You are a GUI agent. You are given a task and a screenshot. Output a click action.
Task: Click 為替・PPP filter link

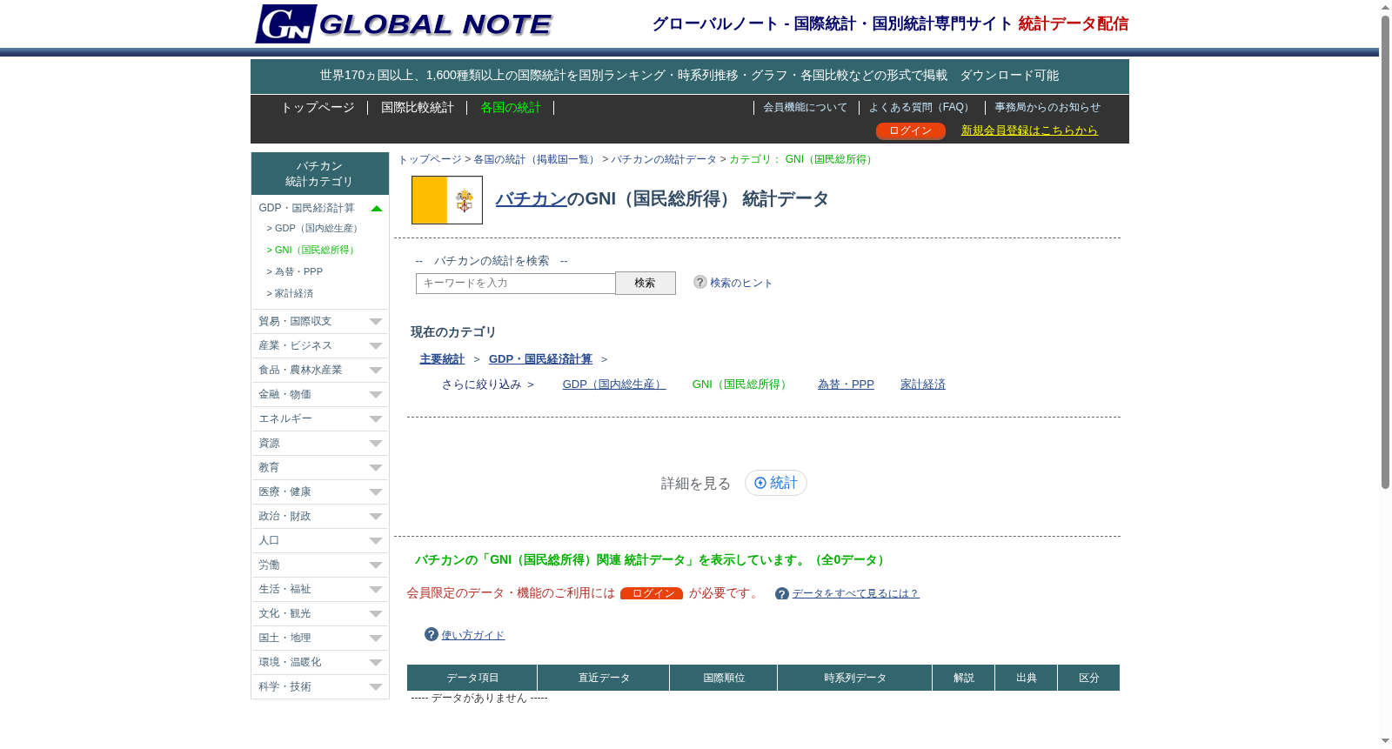tap(846, 385)
